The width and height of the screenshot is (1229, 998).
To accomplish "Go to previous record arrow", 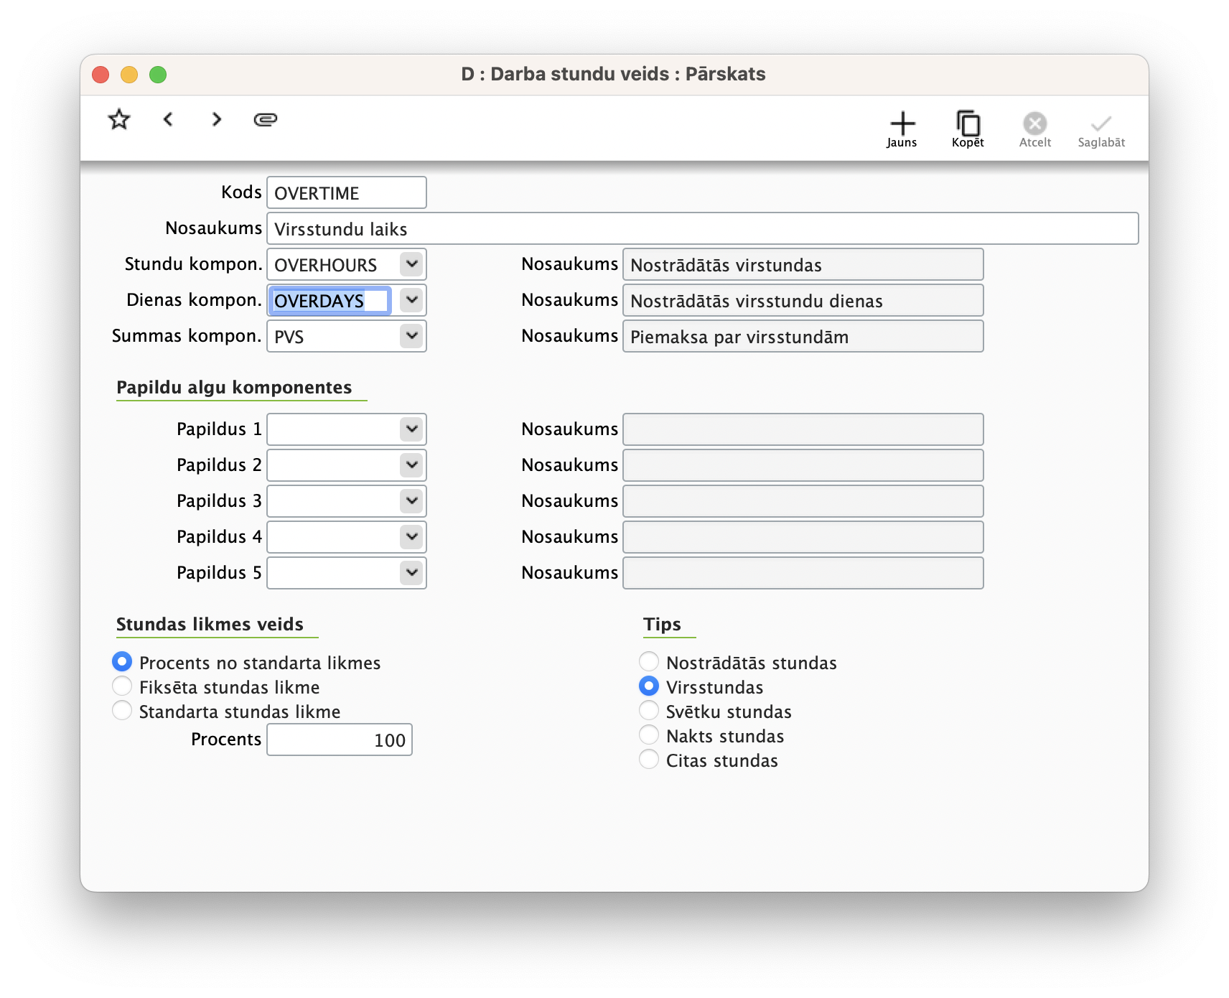I will tap(168, 119).
